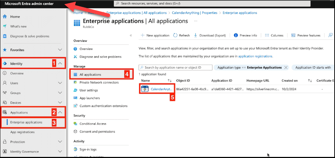Click the Conditional Access icon
This screenshot has width=335, height=158.
[x=75, y=124]
